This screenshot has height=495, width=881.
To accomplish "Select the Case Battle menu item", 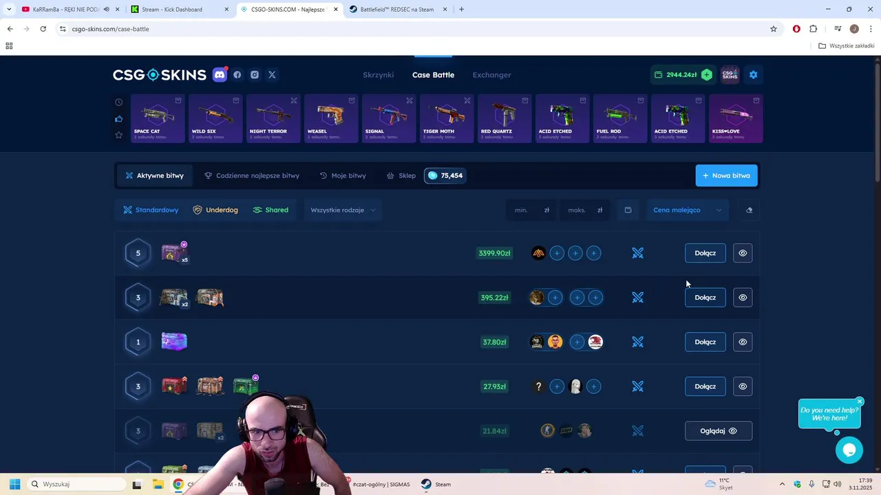I will 434,75.
